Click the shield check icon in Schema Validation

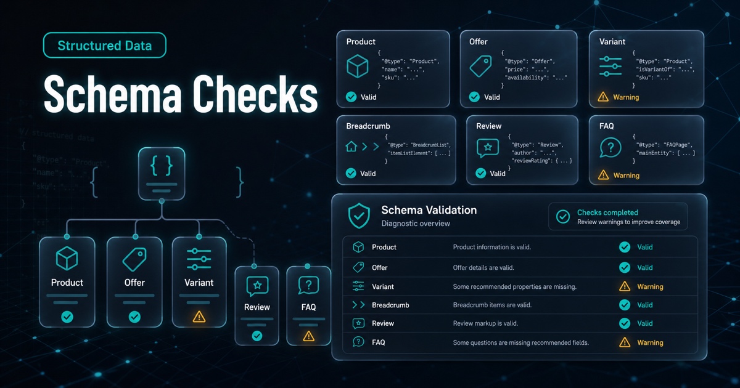coord(359,216)
